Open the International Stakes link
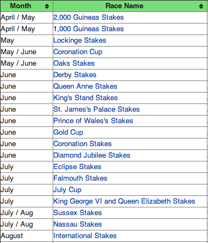208x243 pixels. [85, 236]
